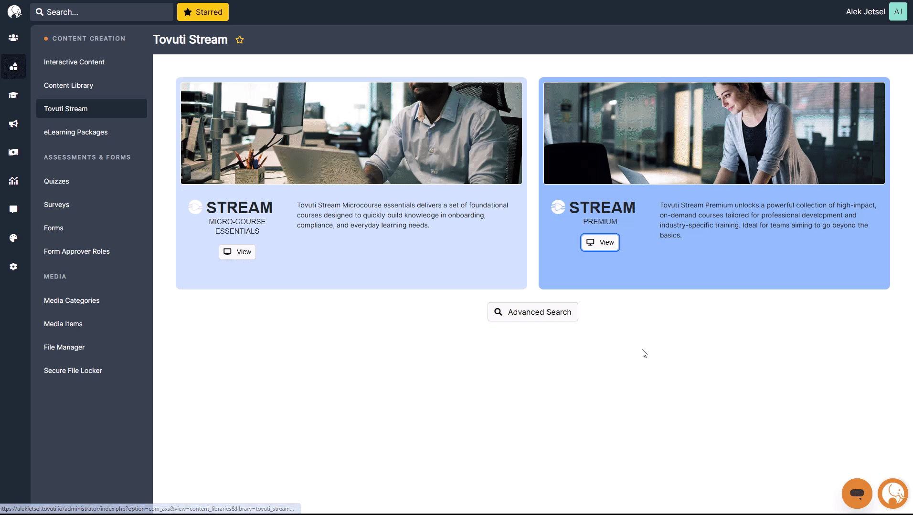Click the Advanced Search button
Screen dimensions: 913x515
[532, 312]
